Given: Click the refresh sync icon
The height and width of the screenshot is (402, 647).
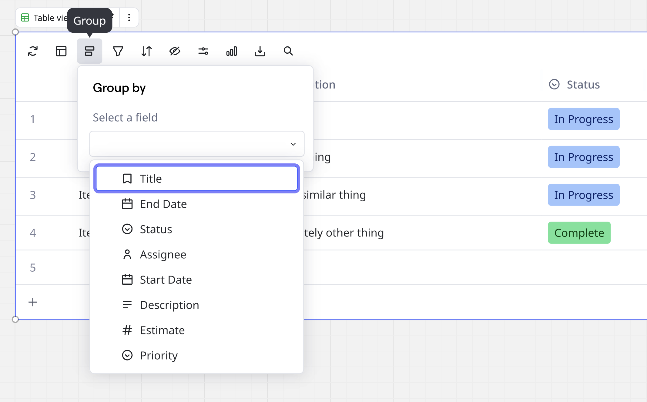Looking at the screenshot, I should (33, 51).
